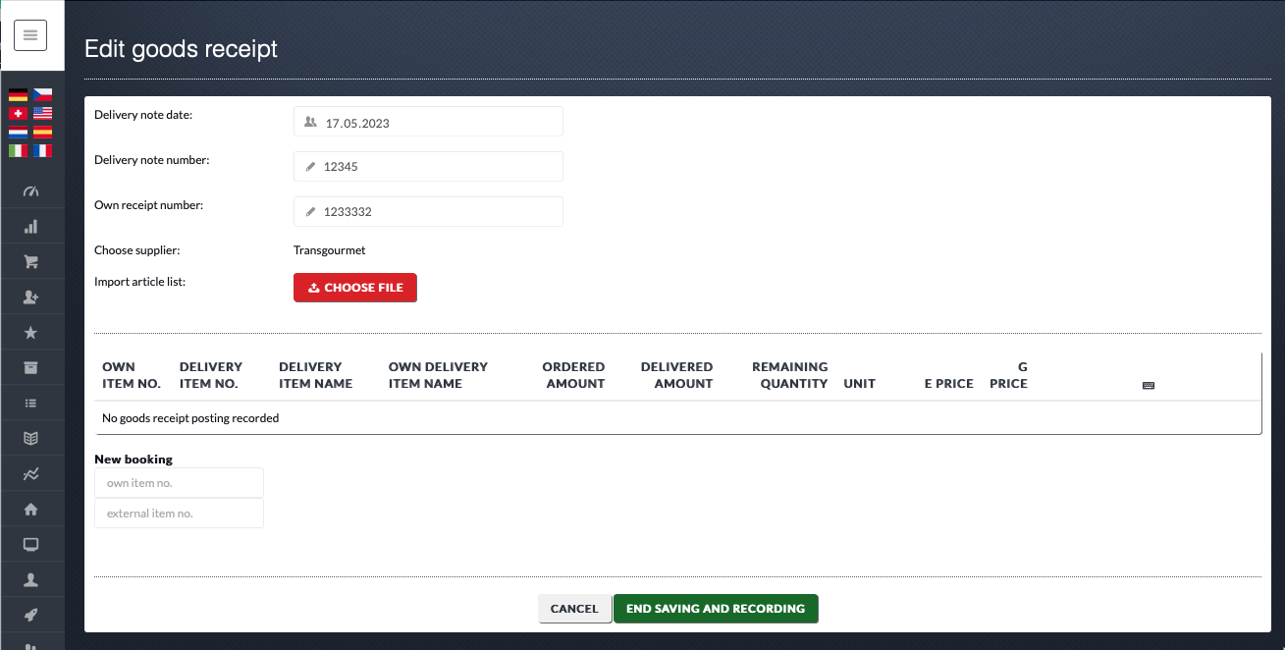Open the line graph trends sidebar icon
The image size is (1285, 650).
[30, 473]
